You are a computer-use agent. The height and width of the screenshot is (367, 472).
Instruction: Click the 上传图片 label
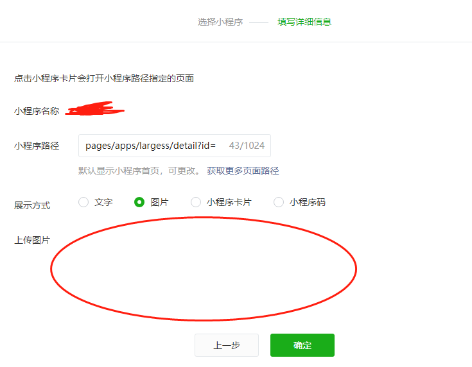pyautogui.click(x=32, y=240)
